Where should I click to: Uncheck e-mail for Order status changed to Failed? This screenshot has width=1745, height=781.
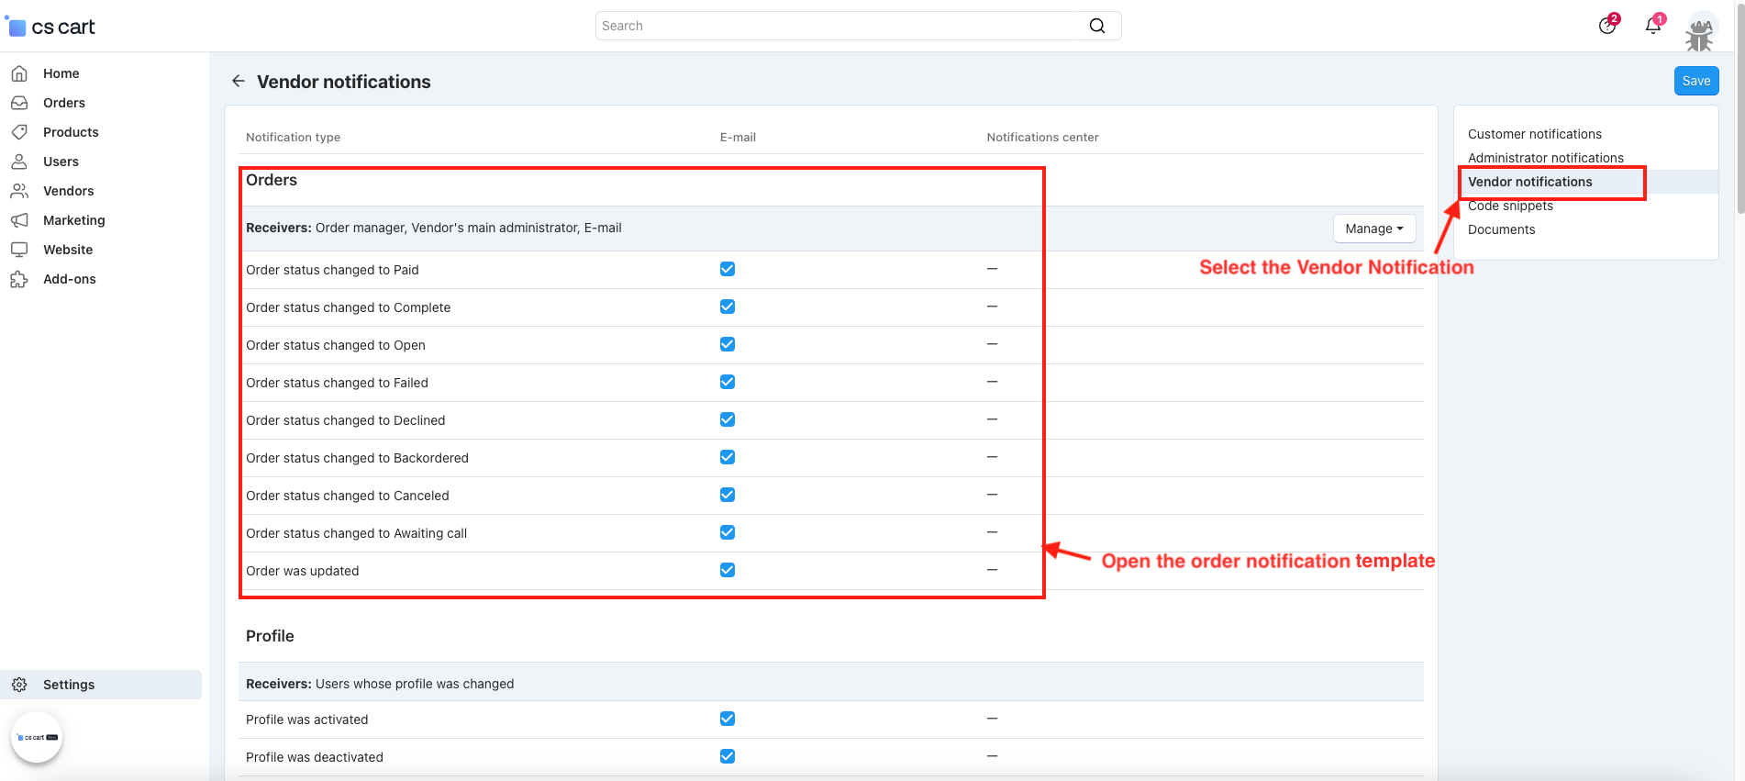click(x=728, y=382)
